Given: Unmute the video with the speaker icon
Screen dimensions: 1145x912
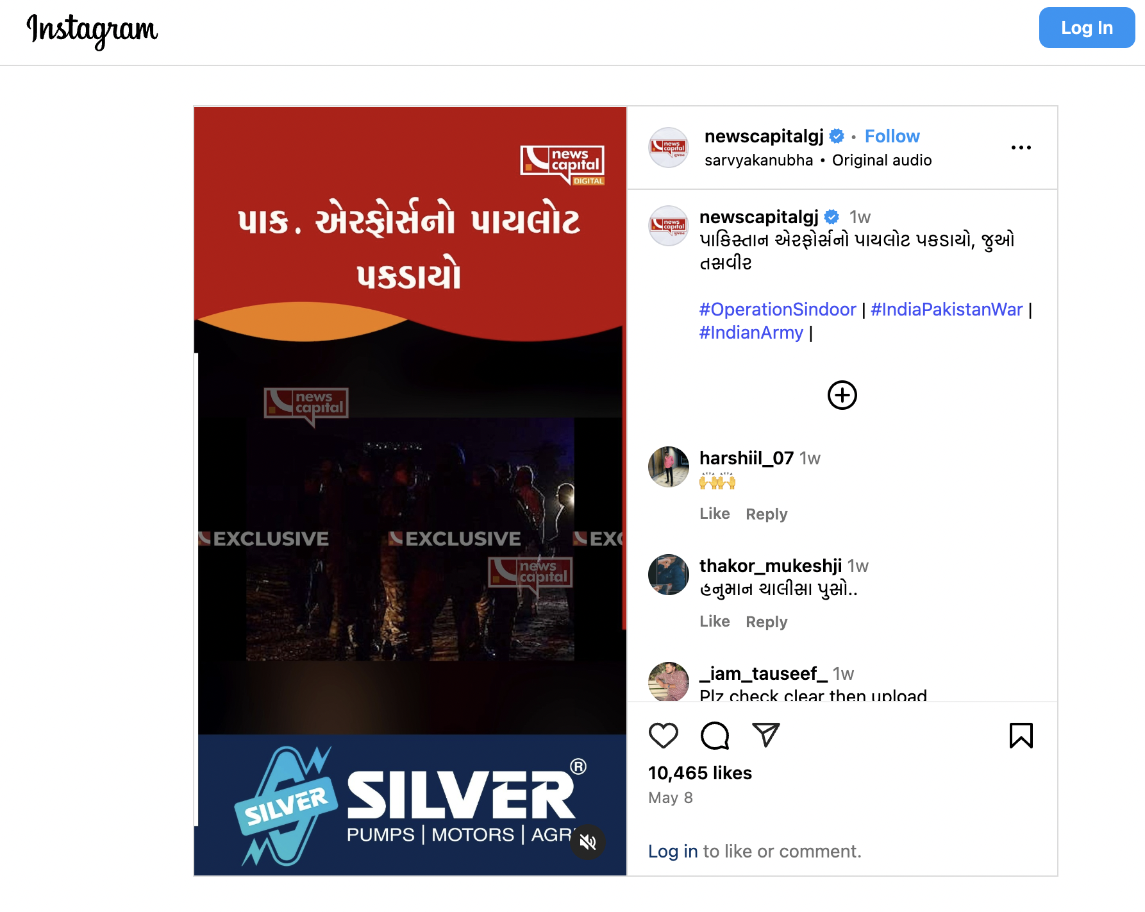Looking at the screenshot, I should 588,842.
